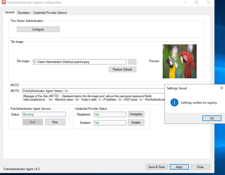
Task: Switch to the General tab
Action: click(9, 12)
